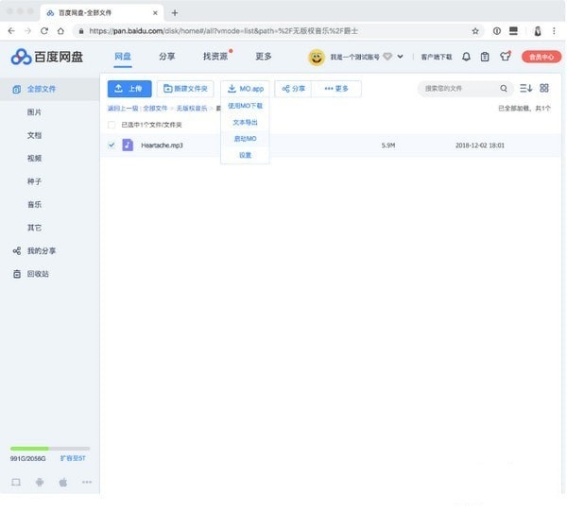Click the 无版权音乐 breadcrumb link
Image resolution: width=567 pixels, height=512 pixels.
pos(192,108)
